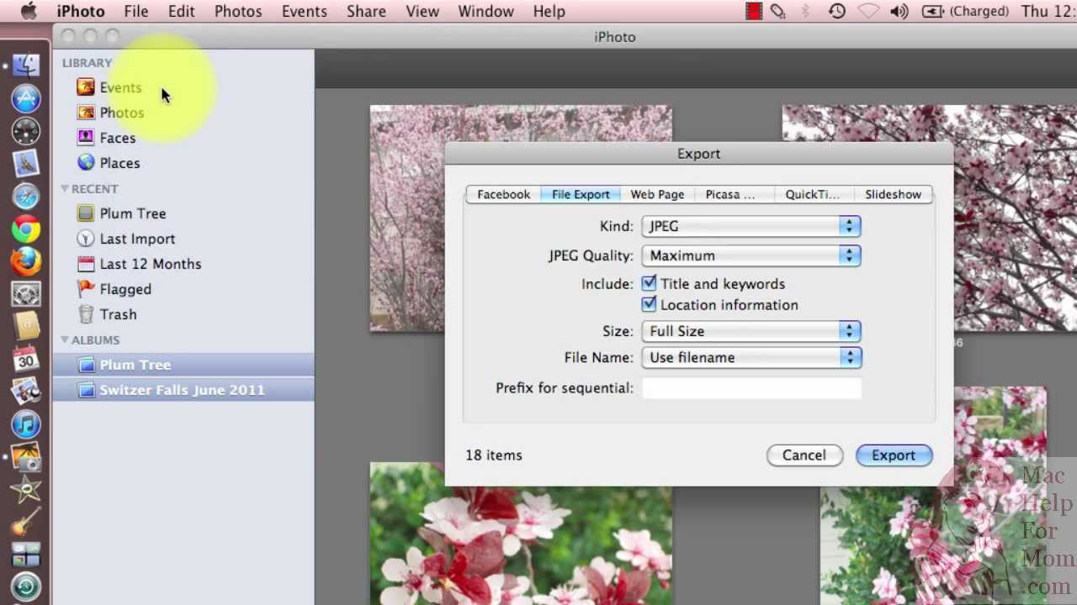Launch Google Chrome from the Dock
The image size is (1077, 605).
(26, 229)
